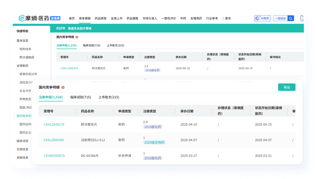Screen dimensions: 317x179
Task: Click 结构信息 in sidebar
Action: 25,49
